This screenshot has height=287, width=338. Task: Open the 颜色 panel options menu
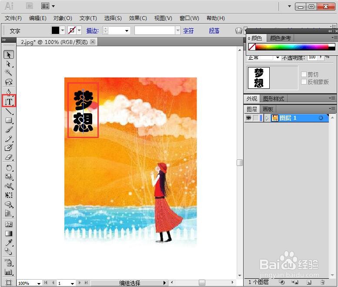coord(335,38)
